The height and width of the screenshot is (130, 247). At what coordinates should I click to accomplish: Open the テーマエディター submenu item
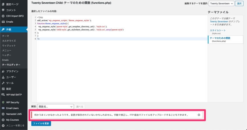[11, 65]
